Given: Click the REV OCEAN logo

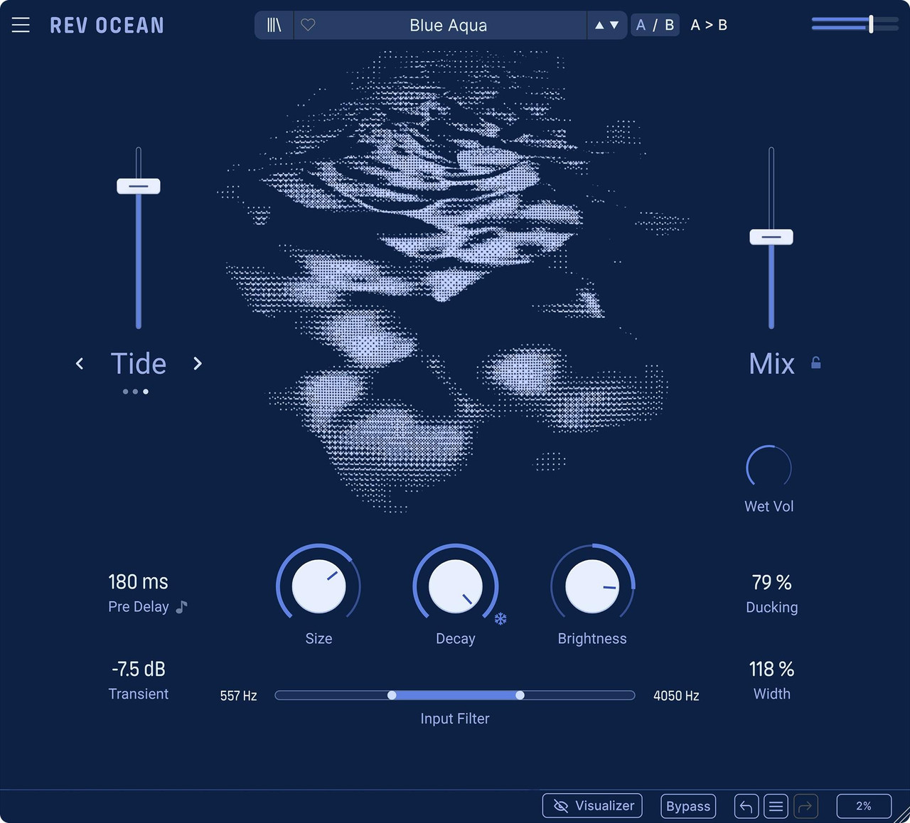Looking at the screenshot, I should [107, 26].
